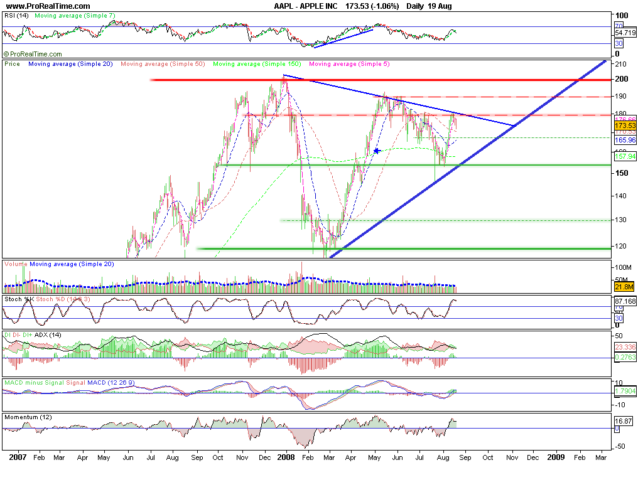Click the yellow 173.53 last price tag
Image resolution: width=643 pixels, height=502 pixels.
pos(626,125)
